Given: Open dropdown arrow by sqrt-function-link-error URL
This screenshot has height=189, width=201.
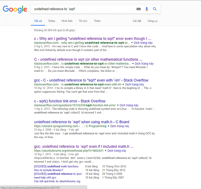Looking at the screenshot, I should click(x=118, y=105).
